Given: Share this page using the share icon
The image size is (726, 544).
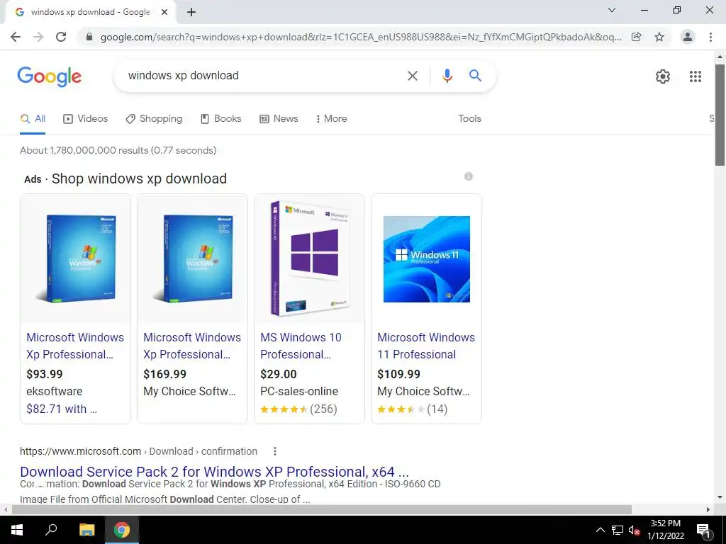Looking at the screenshot, I should 637,37.
